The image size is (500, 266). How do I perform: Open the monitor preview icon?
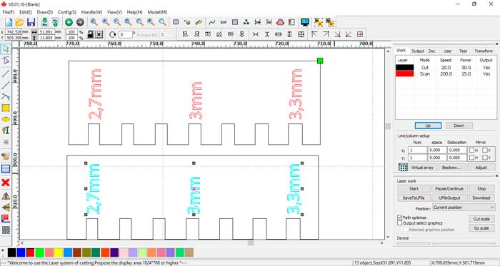pos(305,22)
